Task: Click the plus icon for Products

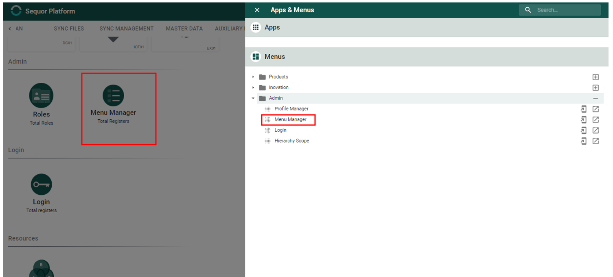Action: 595,77
